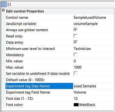Edit JavaScript variable volumeSample field
Viewport: 115px width, 112px height.
[93, 24]
